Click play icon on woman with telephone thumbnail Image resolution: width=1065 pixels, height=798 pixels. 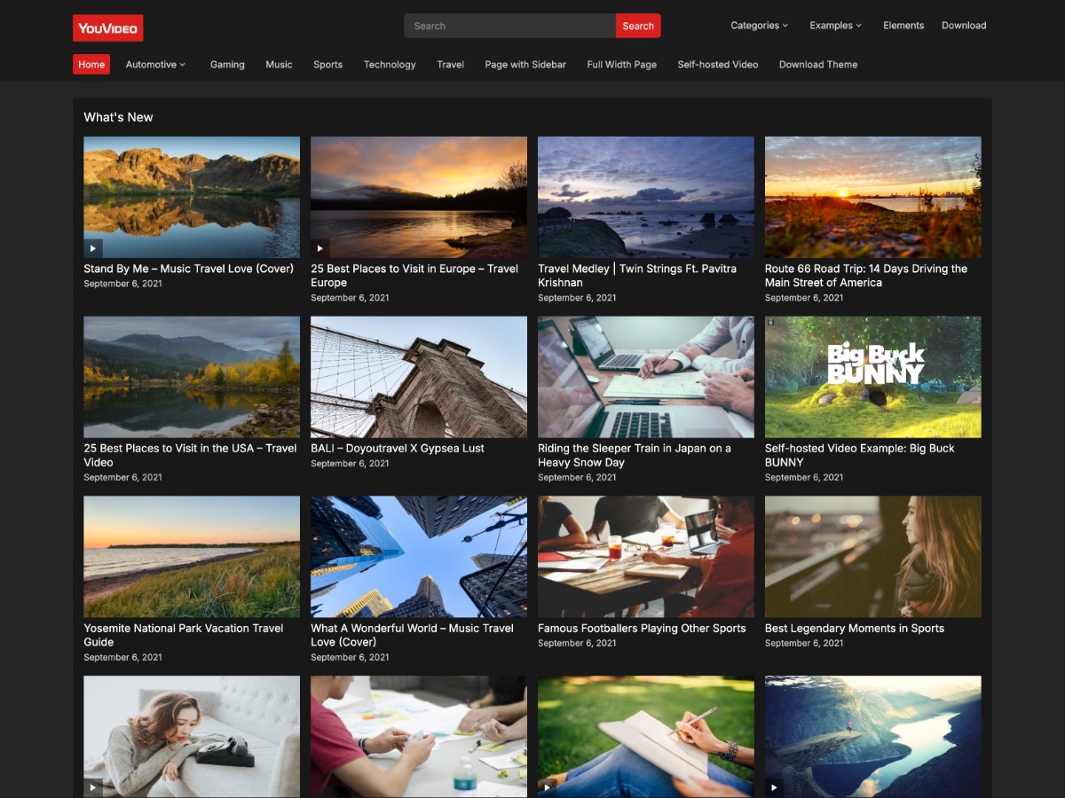tap(93, 786)
